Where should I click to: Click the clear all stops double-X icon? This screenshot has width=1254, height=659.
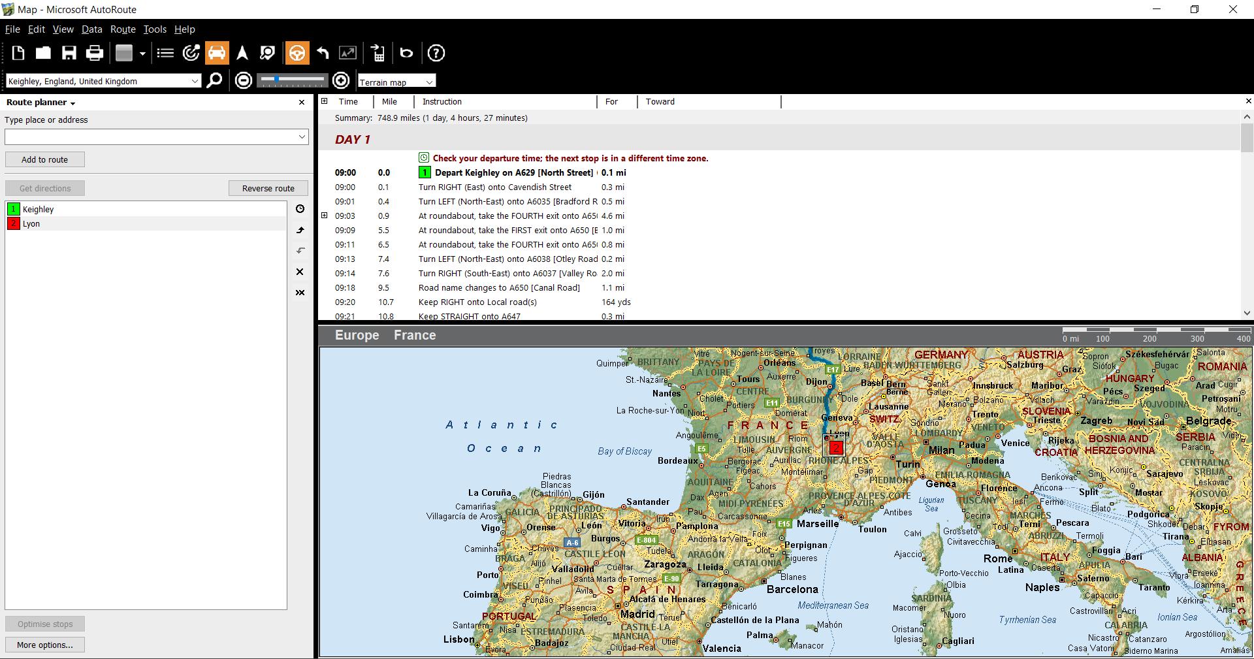point(300,293)
